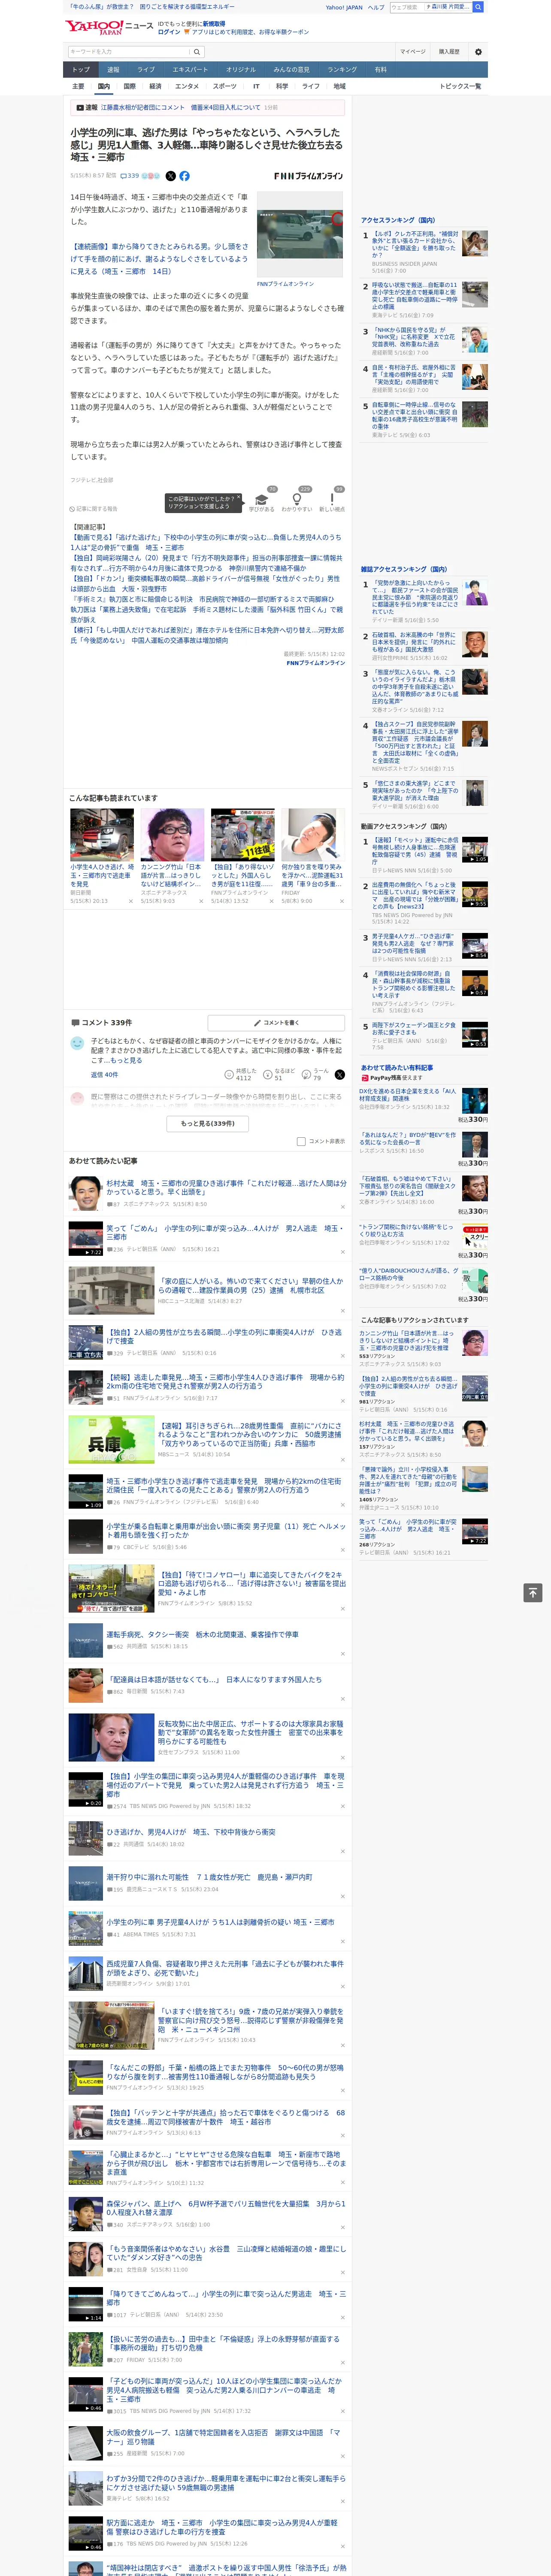Open the ヘルプ link in the header
Viewport: 551px width, 2576px height.
tap(376, 7)
